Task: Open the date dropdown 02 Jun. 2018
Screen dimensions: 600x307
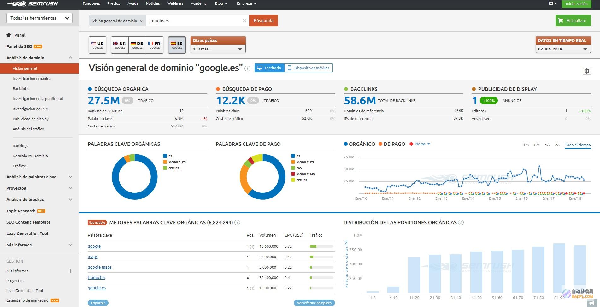Action: (563, 49)
